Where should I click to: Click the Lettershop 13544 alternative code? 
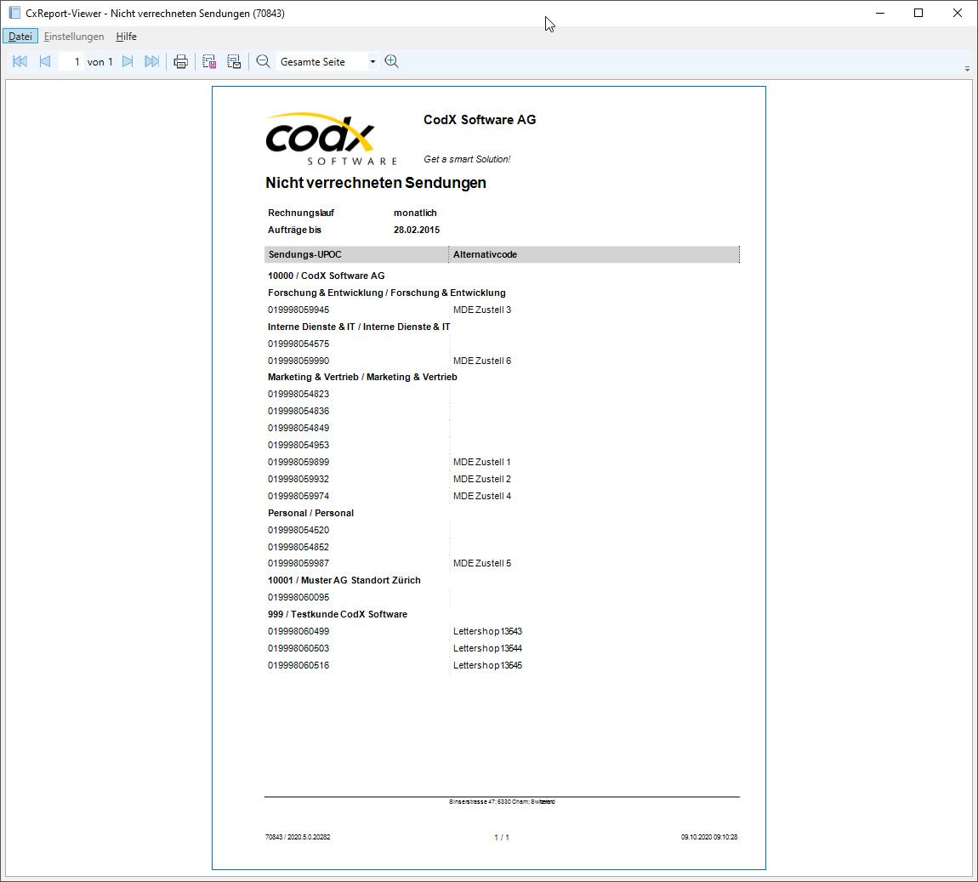(x=488, y=649)
